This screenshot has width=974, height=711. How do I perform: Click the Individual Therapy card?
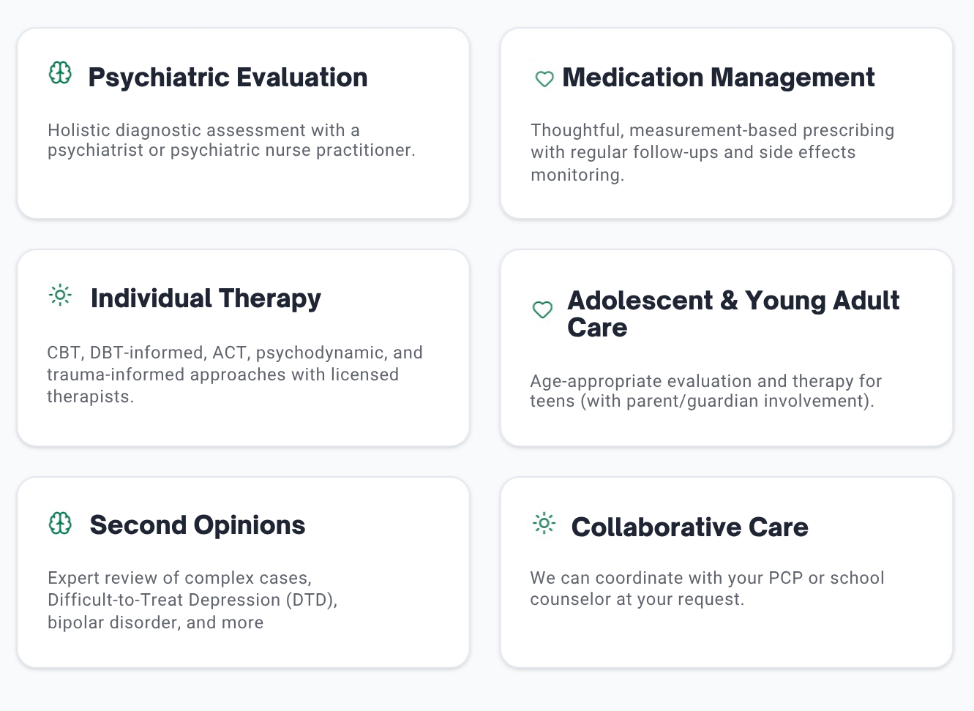pos(244,347)
